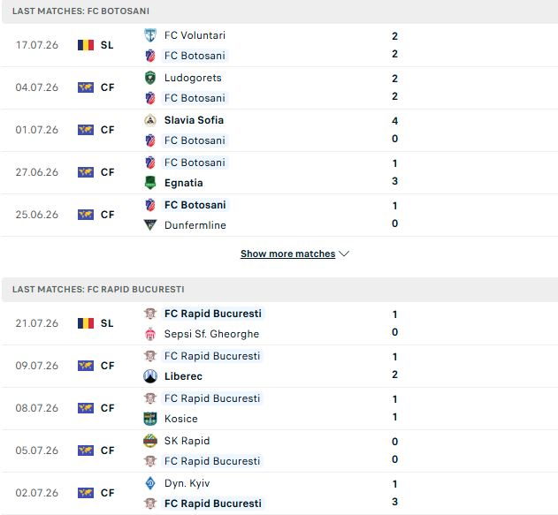558x515 pixels.
Task: Click the Sepsi Sf. Gheorghe club crest
Action: (x=150, y=334)
